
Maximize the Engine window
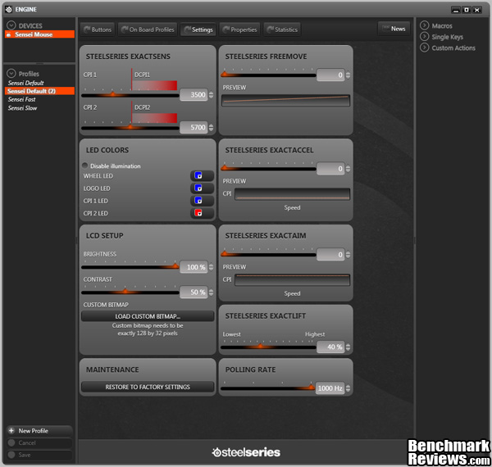[467, 10]
